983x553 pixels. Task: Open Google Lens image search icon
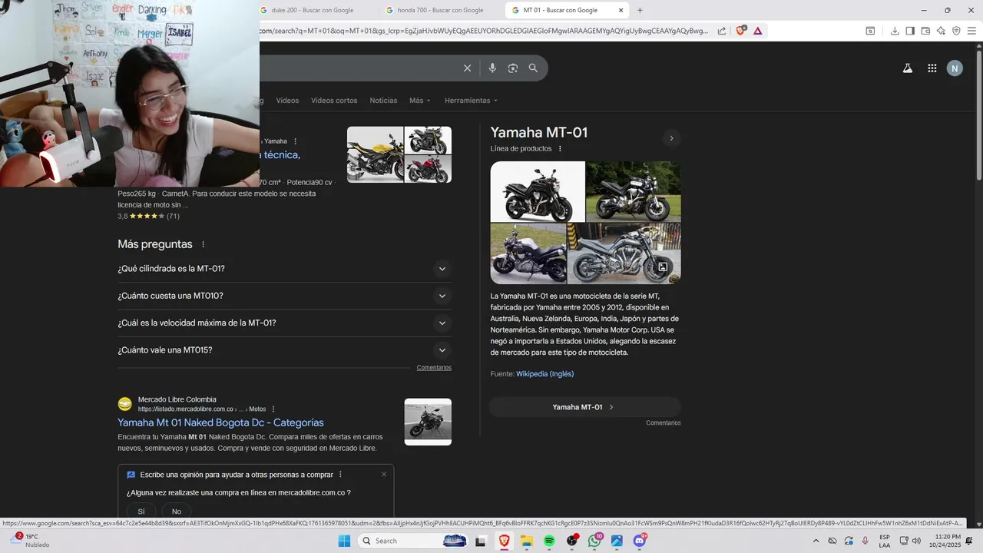click(513, 68)
